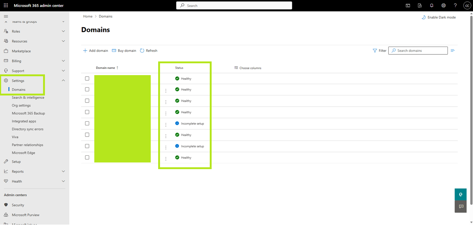Open Search & intelligence in Settings menu

coord(28,98)
